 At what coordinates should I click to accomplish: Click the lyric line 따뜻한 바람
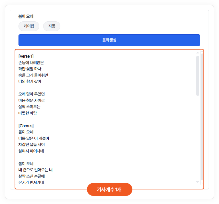coord(28,113)
